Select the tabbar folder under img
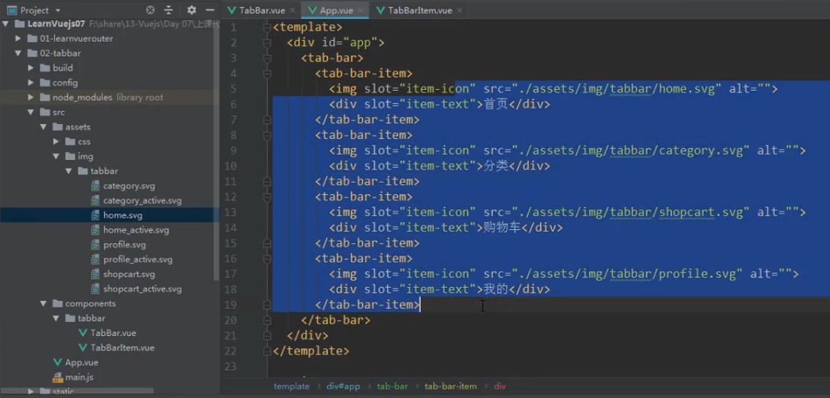 [x=104, y=171]
